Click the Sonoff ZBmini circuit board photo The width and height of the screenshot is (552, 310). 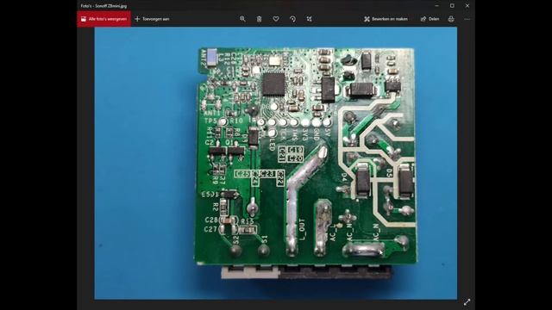[276, 163]
